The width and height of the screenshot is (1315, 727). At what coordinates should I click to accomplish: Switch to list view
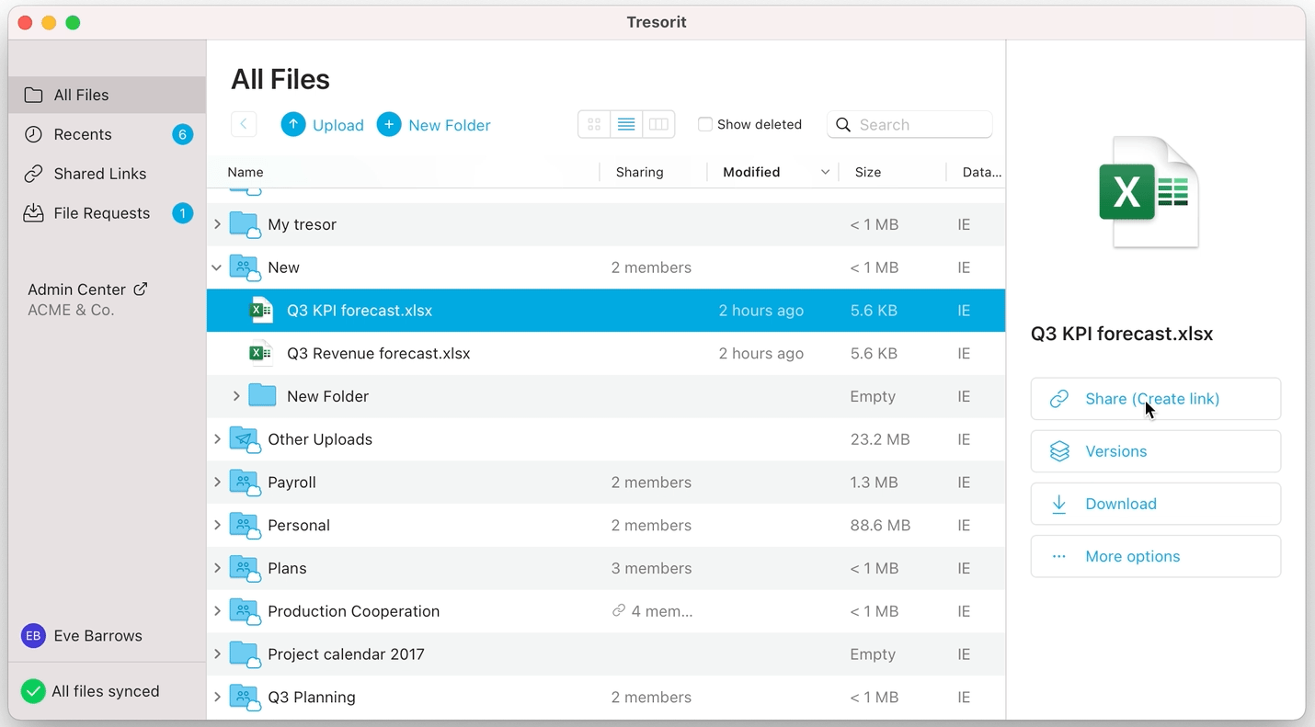626,124
